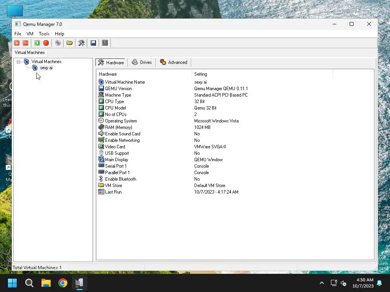Viewport: 390px width, 292px height.
Task: Open taskbar Search
Action: (29, 283)
